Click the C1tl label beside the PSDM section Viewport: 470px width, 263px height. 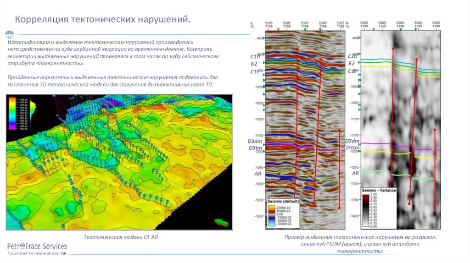[x=255, y=56]
